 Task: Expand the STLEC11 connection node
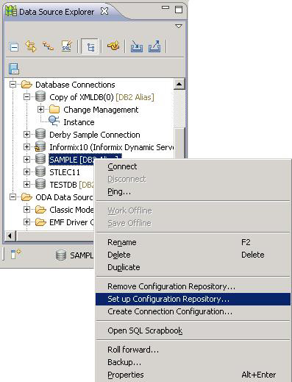[x=26, y=172]
